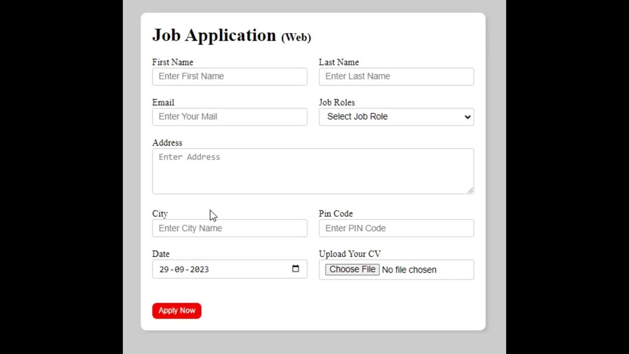Select the day value 29 in Date

click(x=164, y=269)
